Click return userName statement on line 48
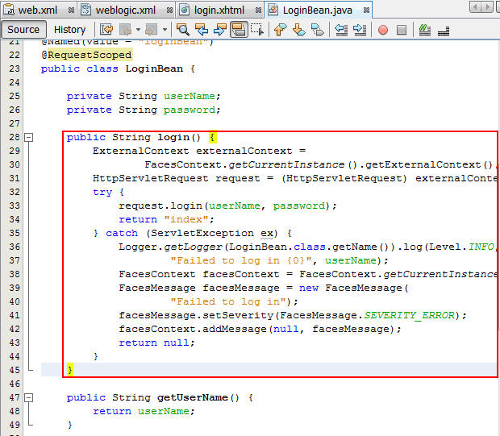500x436 pixels. tap(144, 412)
